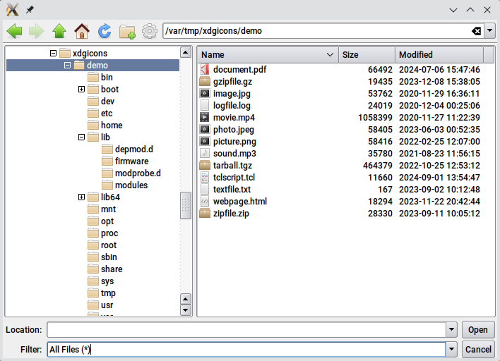The image size is (500, 361).
Task: Collapse the lib folder node
Action: [x=81, y=137]
